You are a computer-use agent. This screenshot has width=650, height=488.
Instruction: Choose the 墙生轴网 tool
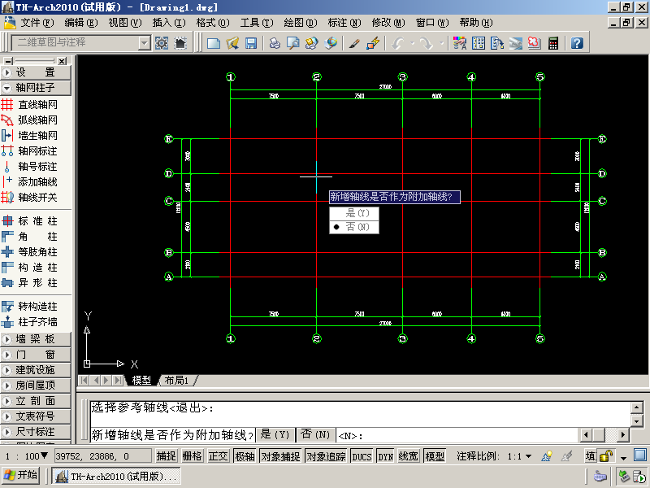[30, 135]
